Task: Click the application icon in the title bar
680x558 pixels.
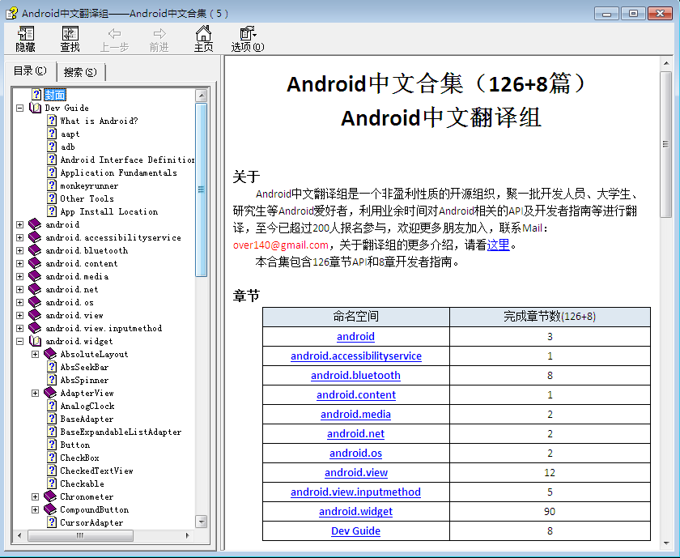Action: [x=11, y=14]
